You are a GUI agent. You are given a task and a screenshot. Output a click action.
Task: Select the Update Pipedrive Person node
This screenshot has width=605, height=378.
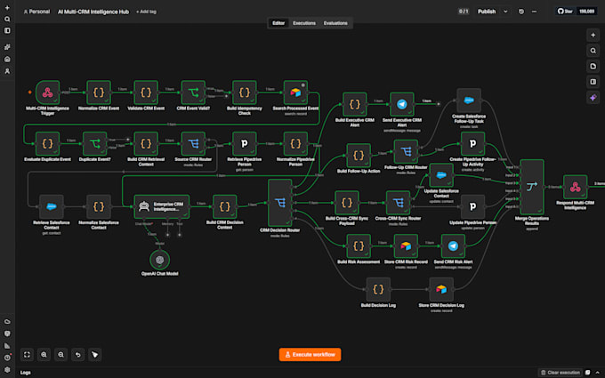point(472,206)
